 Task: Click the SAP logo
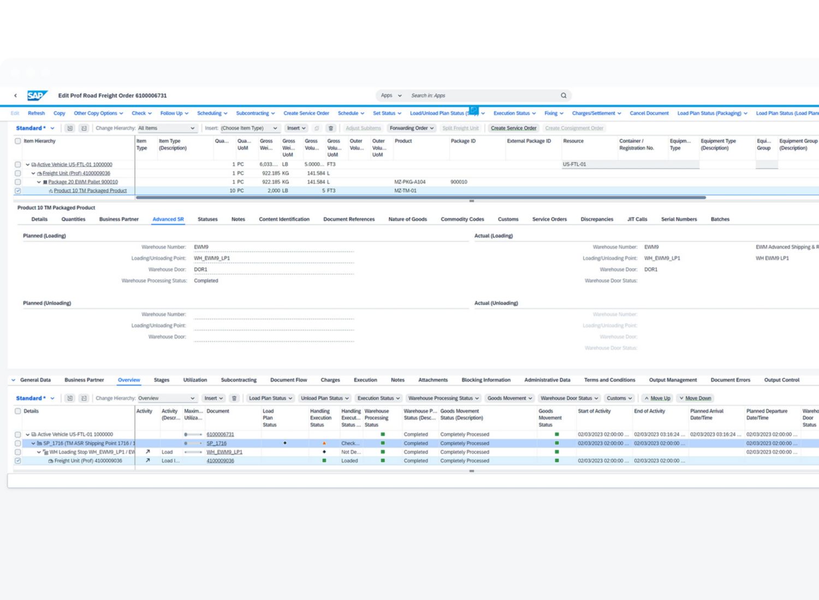(37, 95)
